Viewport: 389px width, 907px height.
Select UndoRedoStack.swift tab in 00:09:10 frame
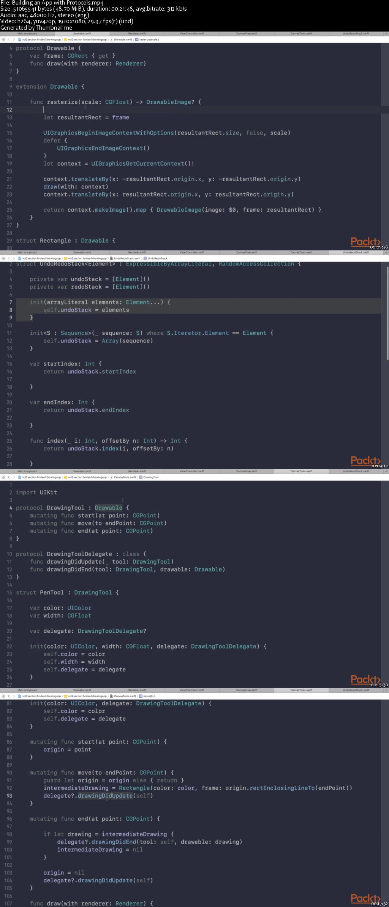[x=356, y=252]
